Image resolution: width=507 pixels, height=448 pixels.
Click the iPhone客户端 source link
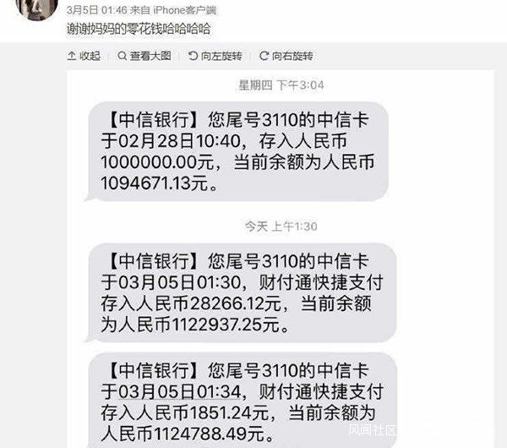(185, 10)
